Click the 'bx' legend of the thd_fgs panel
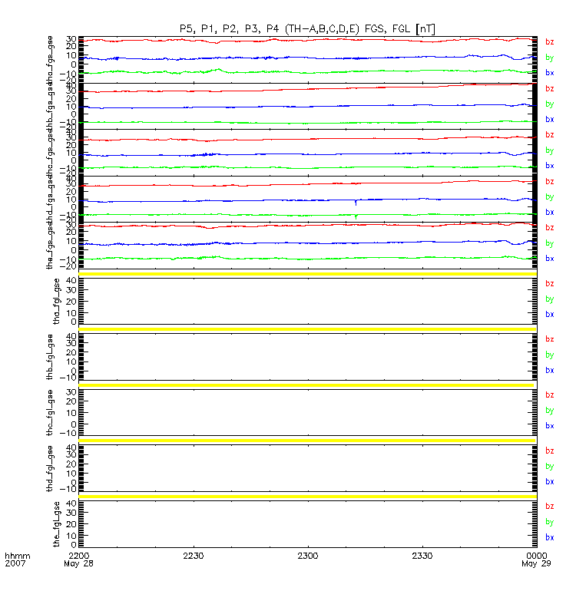 coord(549,212)
